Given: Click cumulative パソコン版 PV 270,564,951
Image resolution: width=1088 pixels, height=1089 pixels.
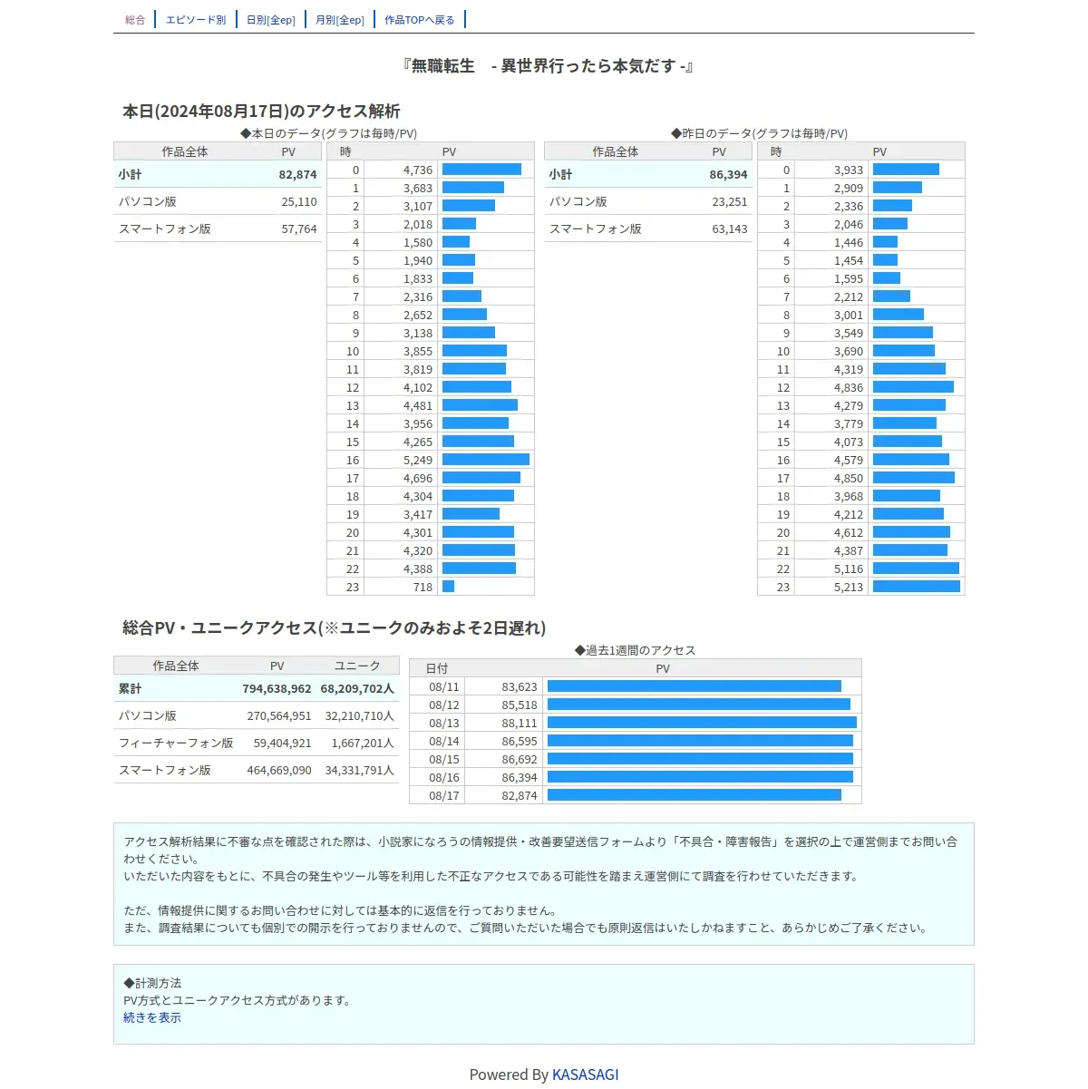Looking at the screenshot, I should [x=279, y=715].
